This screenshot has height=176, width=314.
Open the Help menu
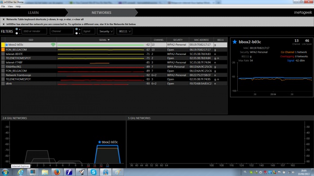tap(18, 6)
